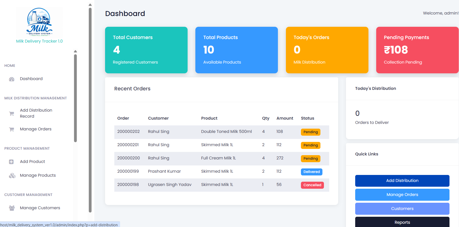Go to Manage Orders in sidebar
The image size is (459, 227).
[x=36, y=129]
